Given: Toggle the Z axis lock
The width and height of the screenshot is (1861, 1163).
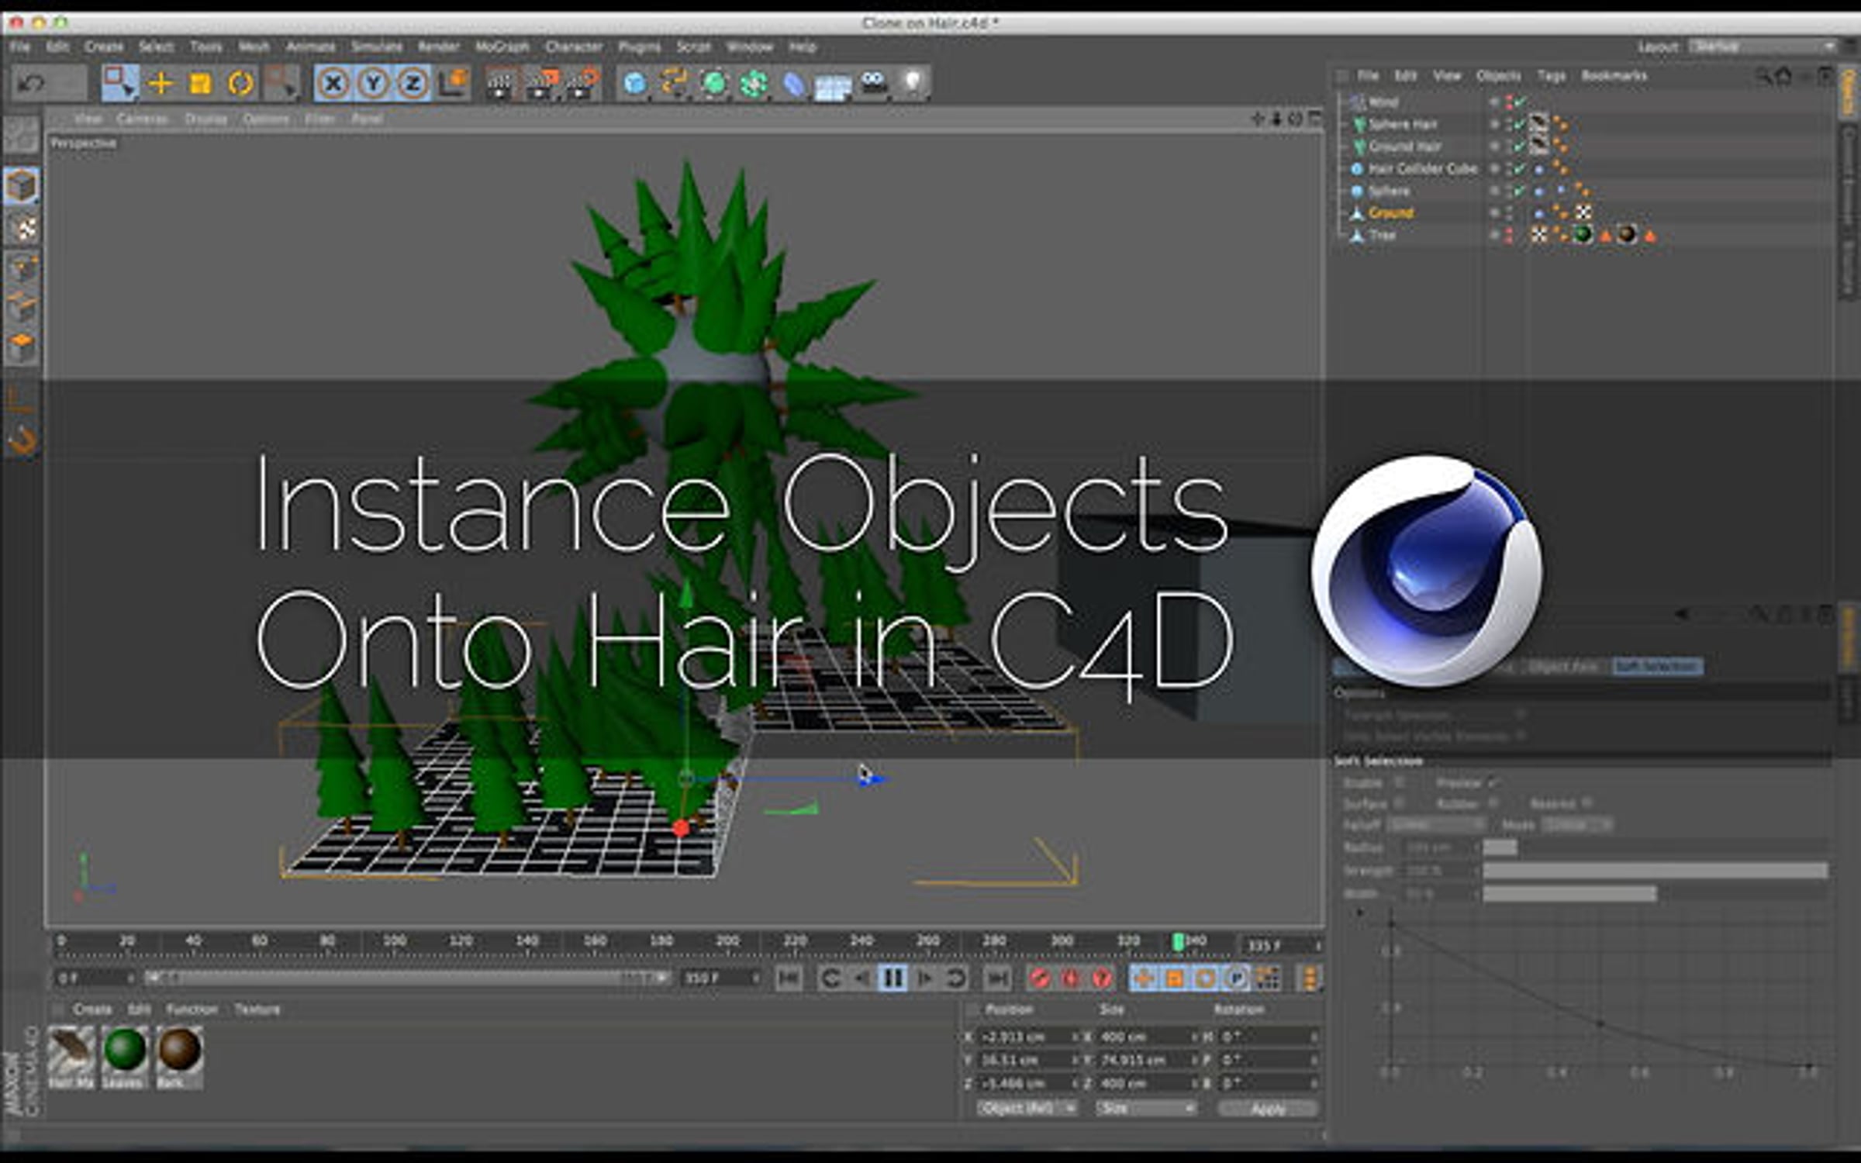Looking at the screenshot, I should coord(413,83).
